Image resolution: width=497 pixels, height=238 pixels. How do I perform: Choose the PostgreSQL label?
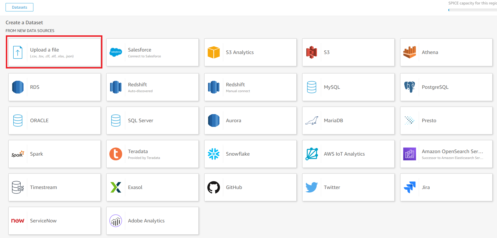pos(435,87)
